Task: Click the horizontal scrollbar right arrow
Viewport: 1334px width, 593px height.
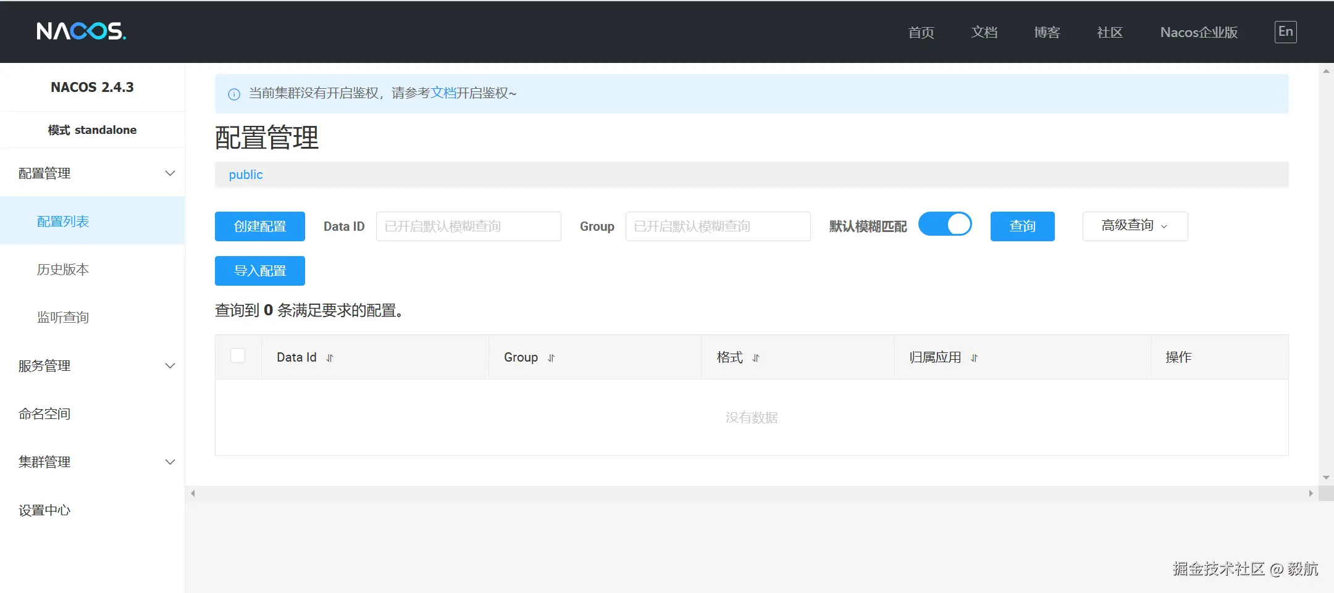Action: (1311, 494)
